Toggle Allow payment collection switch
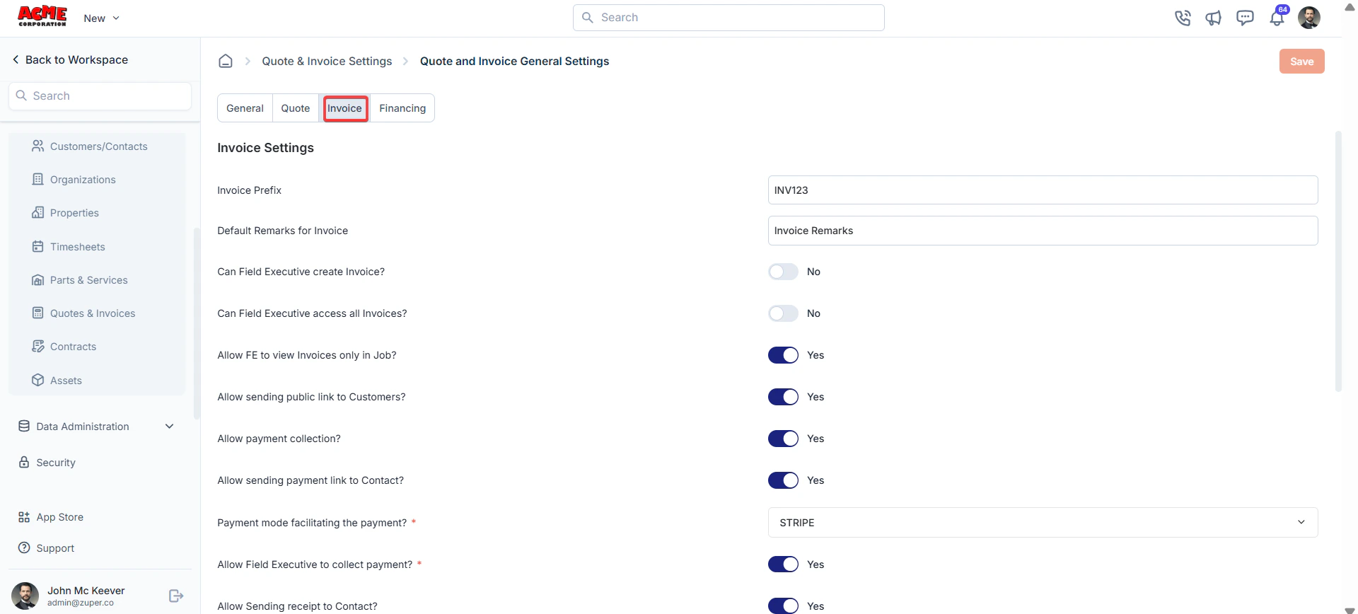 pyautogui.click(x=783, y=439)
